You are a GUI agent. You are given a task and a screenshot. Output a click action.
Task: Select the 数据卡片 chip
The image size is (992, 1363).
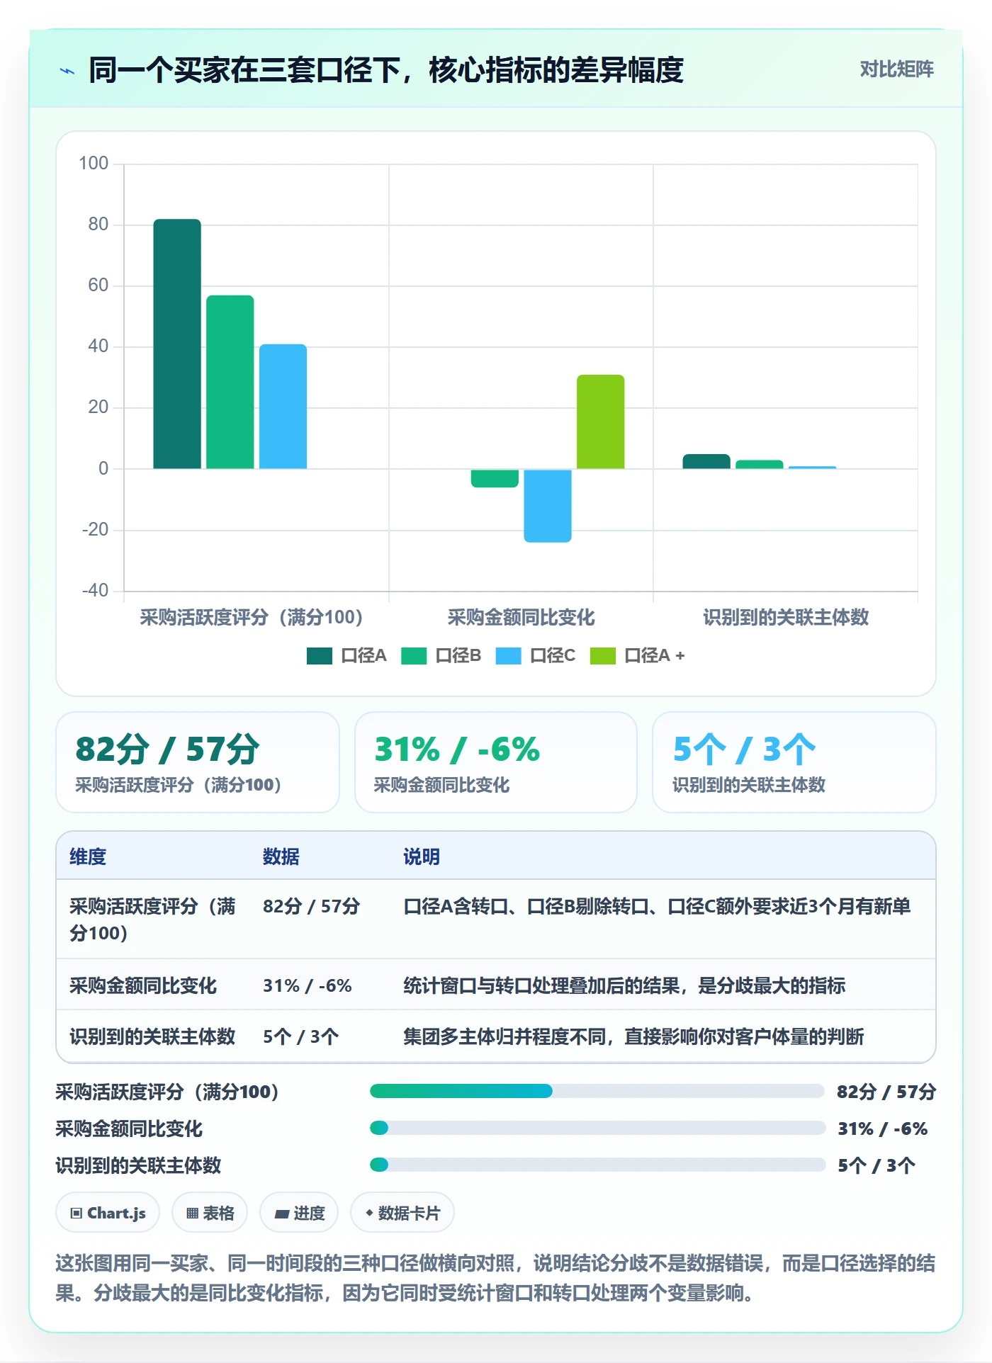click(x=402, y=1213)
